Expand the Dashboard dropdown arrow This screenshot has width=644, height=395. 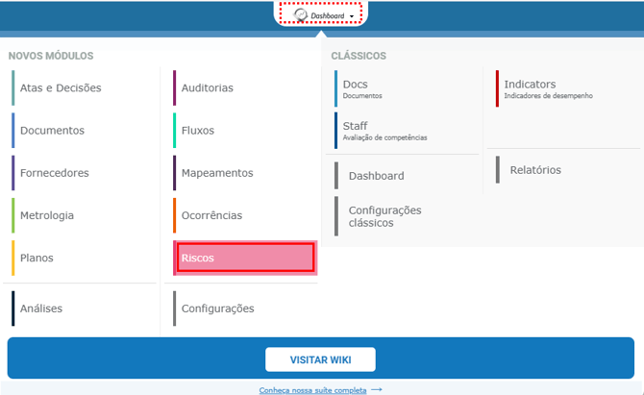pyautogui.click(x=353, y=16)
